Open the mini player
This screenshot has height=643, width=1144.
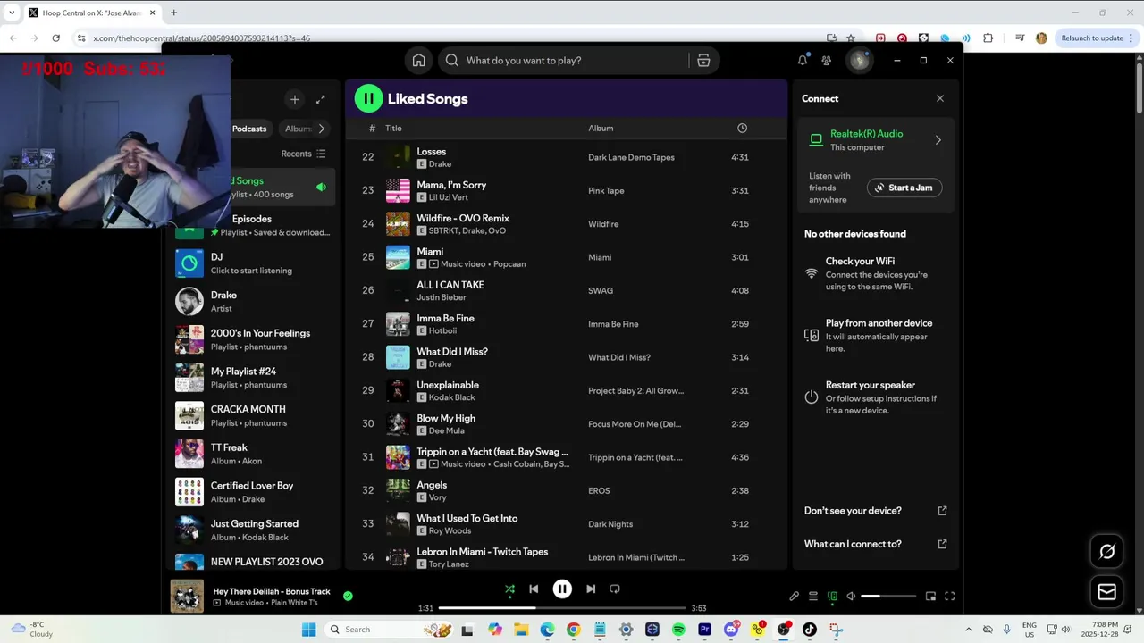click(x=930, y=596)
